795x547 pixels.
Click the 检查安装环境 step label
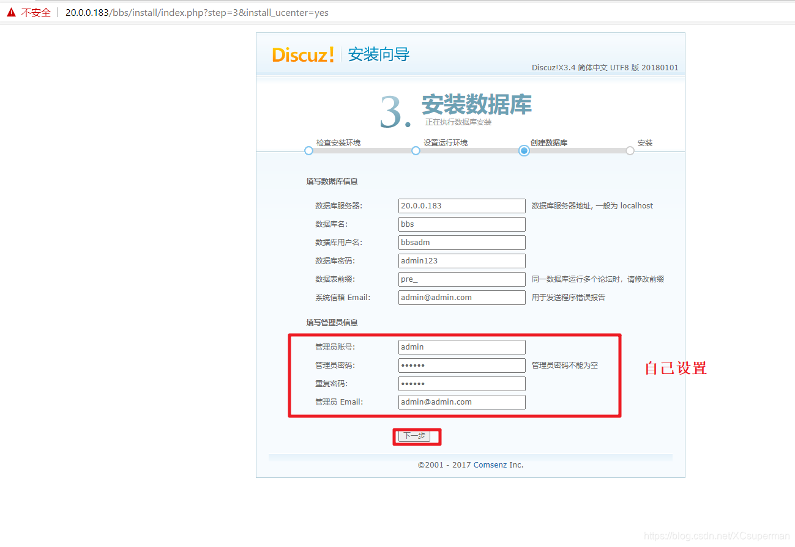click(x=338, y=143)
